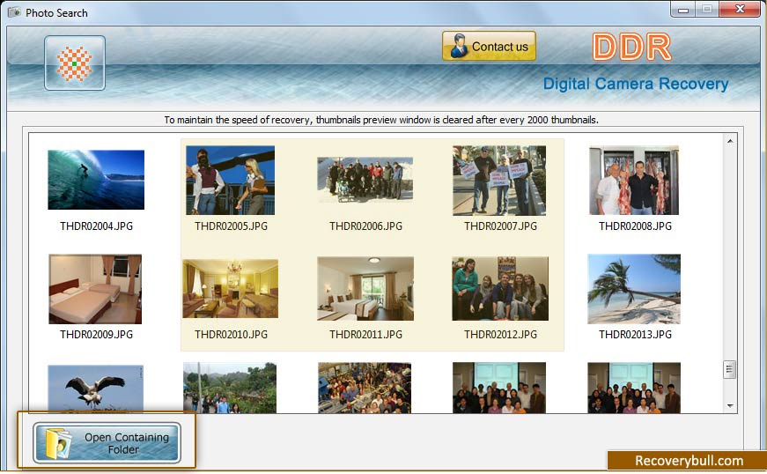Click the THDR02005.JPG file name label
The height and width of the screenshot is (474, 767).
[231, 226]
